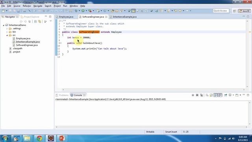
Task: Collapse the src folder
Action: (x=7, y=35)
